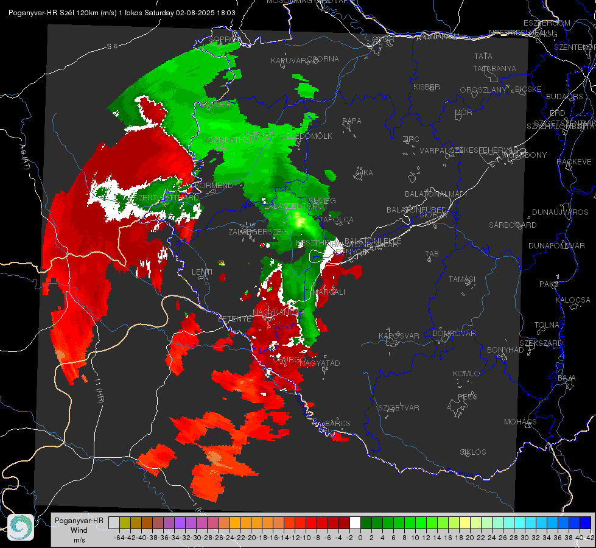Click the MOR city label
Screen dimensions: 596x548
click(464, 113)
